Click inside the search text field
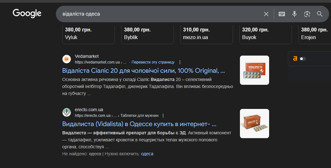Screen dimensions: 331x168 tap(159, 14)
